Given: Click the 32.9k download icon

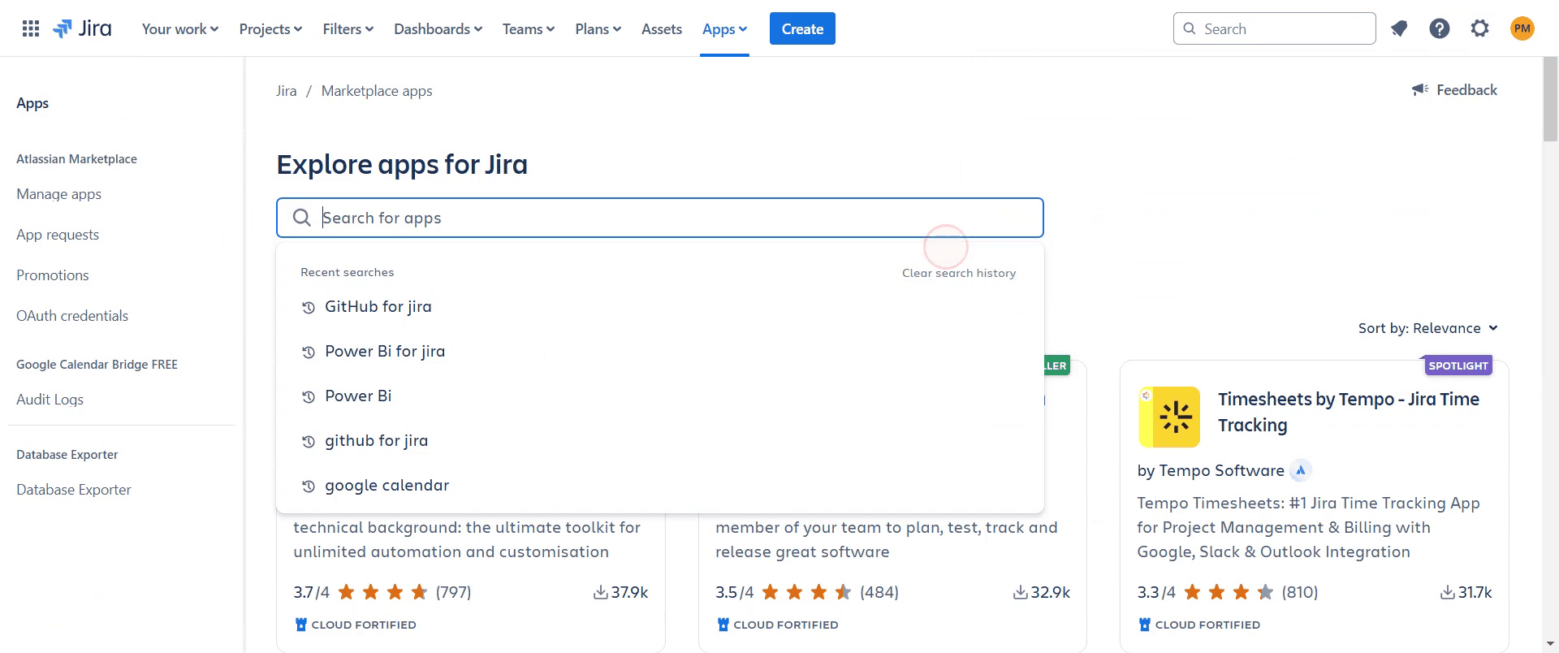Looking at the screenshot, I should tap(1021, 592).
